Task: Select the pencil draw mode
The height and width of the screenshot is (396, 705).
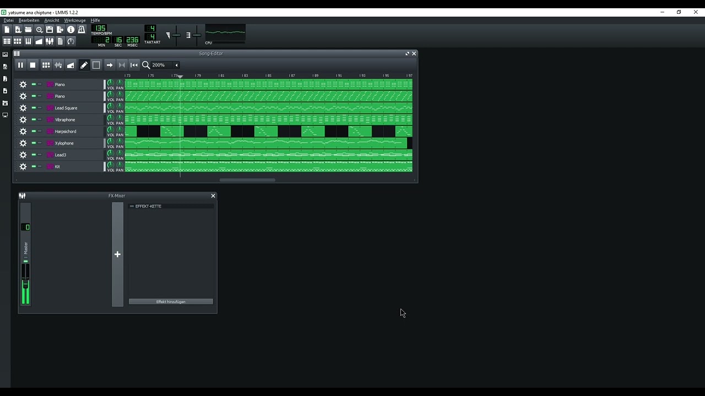Action: (x=84, y=65)
